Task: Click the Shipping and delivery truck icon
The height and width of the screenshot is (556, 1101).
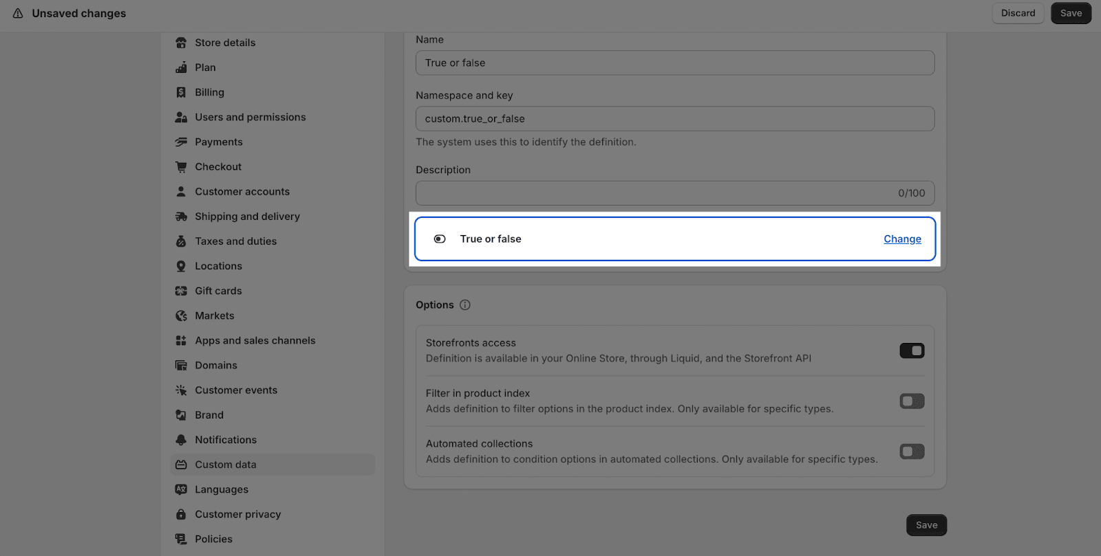Action: point(181,216)
